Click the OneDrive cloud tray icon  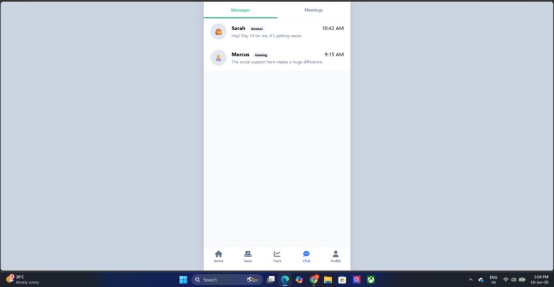click(481, 279)
